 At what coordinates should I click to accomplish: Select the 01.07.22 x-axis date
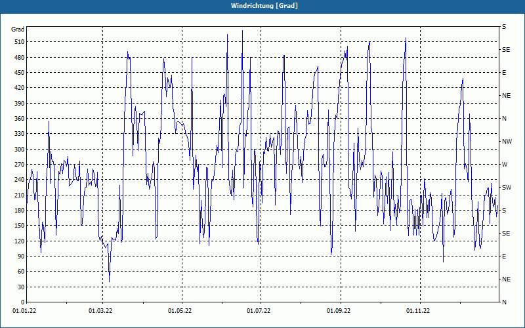pos(259,311)
